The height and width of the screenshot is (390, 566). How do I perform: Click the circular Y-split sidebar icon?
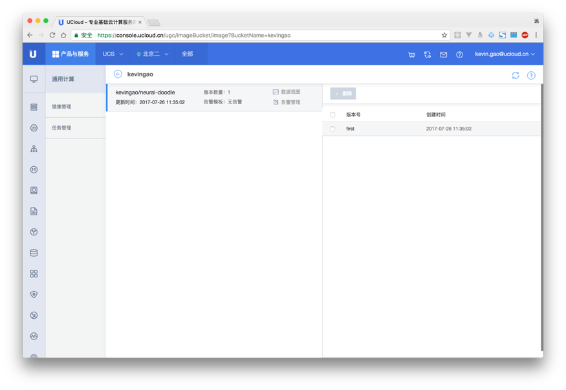(x=34, y=232)
